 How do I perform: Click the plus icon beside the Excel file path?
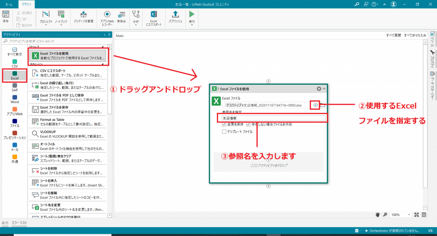click(315, 105)
